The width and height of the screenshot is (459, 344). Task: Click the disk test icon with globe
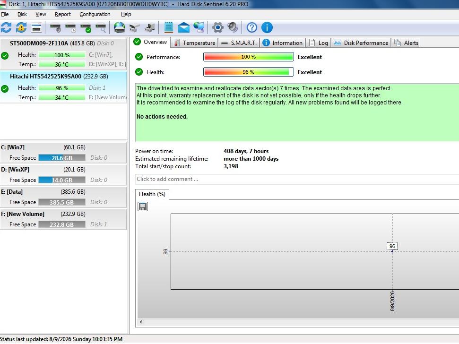click(55, 28)
